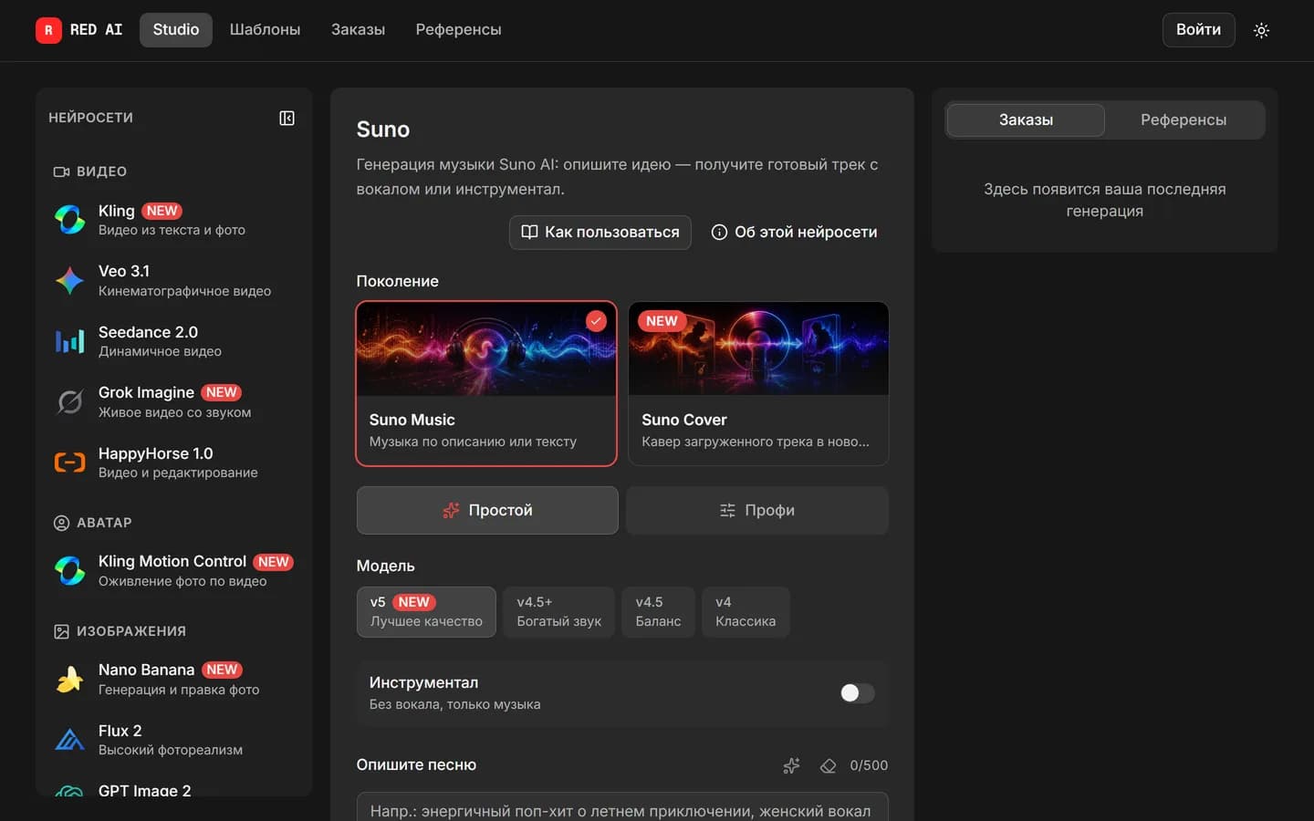Click the НЕЙРОСЕТИ sidebar heading
Viewport: 1314px width, 821px height.
90,118
